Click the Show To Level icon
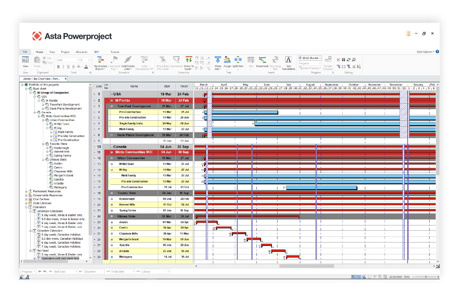The image size is (459, 302). point(189,60)
